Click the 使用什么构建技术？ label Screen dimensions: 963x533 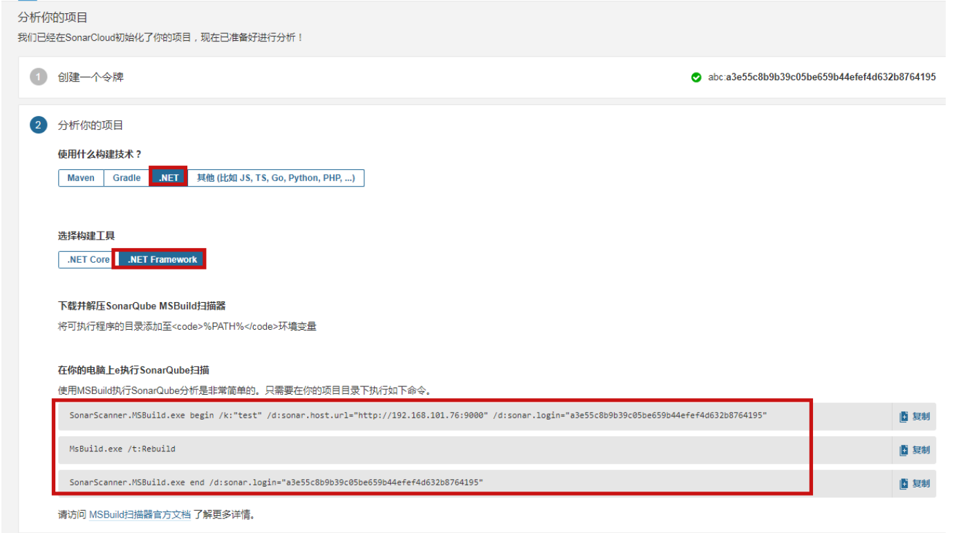(x=100, y=154)
